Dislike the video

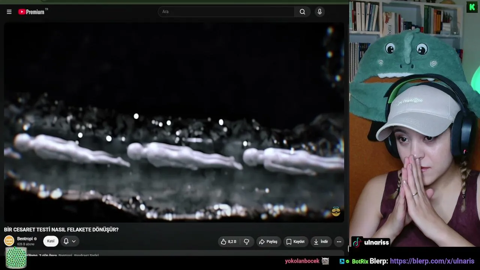tap(247, 242)
